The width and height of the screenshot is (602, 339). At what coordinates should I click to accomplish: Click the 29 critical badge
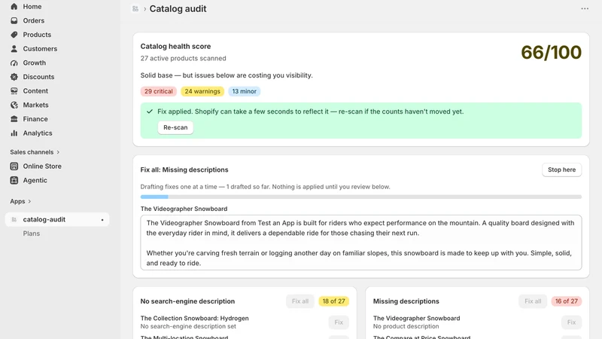pos(159,91)
